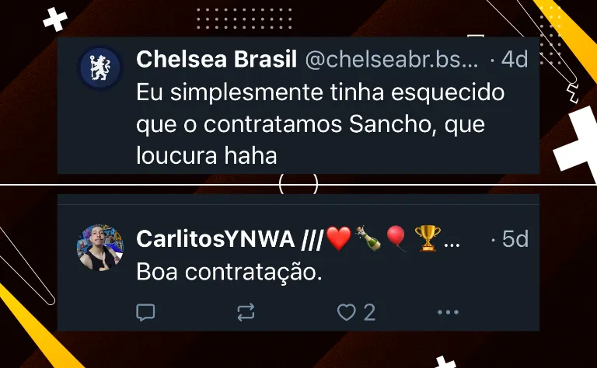Open the 'Boa contratação.' reply text

point(229,273)
